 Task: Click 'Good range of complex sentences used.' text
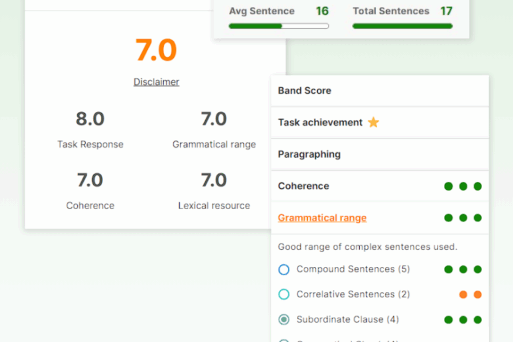coord(367,247)
